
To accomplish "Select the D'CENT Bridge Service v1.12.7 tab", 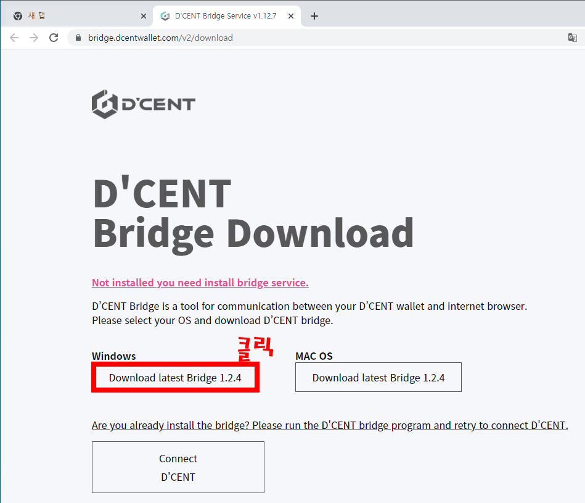I will 226,16.
